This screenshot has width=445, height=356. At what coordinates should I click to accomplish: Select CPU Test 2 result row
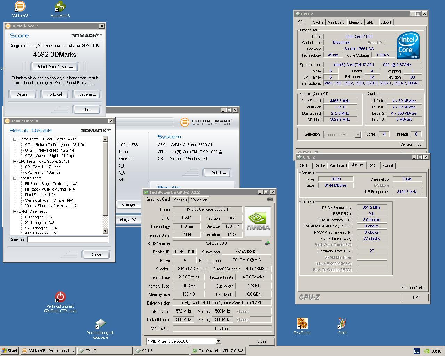(43, 172)
